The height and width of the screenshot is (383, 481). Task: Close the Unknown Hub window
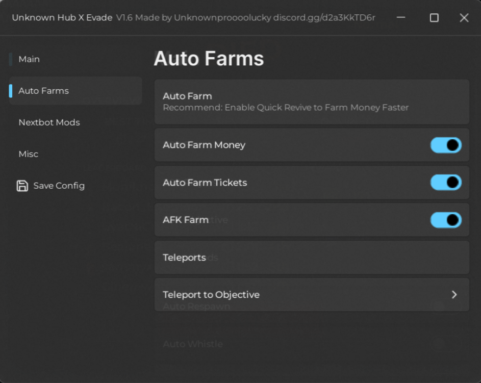464,18
